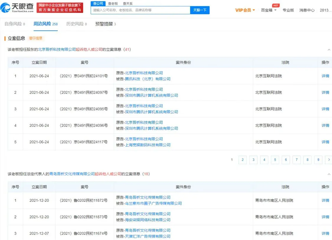Open the VIP会员 dropdown
The image size is (332, 240).
245,10
